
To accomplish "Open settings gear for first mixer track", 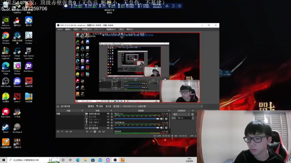I will click(166, 119).
